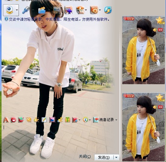
Task: Click the send SMS phone-and-envelope icon
Action: tap(57, 10)
